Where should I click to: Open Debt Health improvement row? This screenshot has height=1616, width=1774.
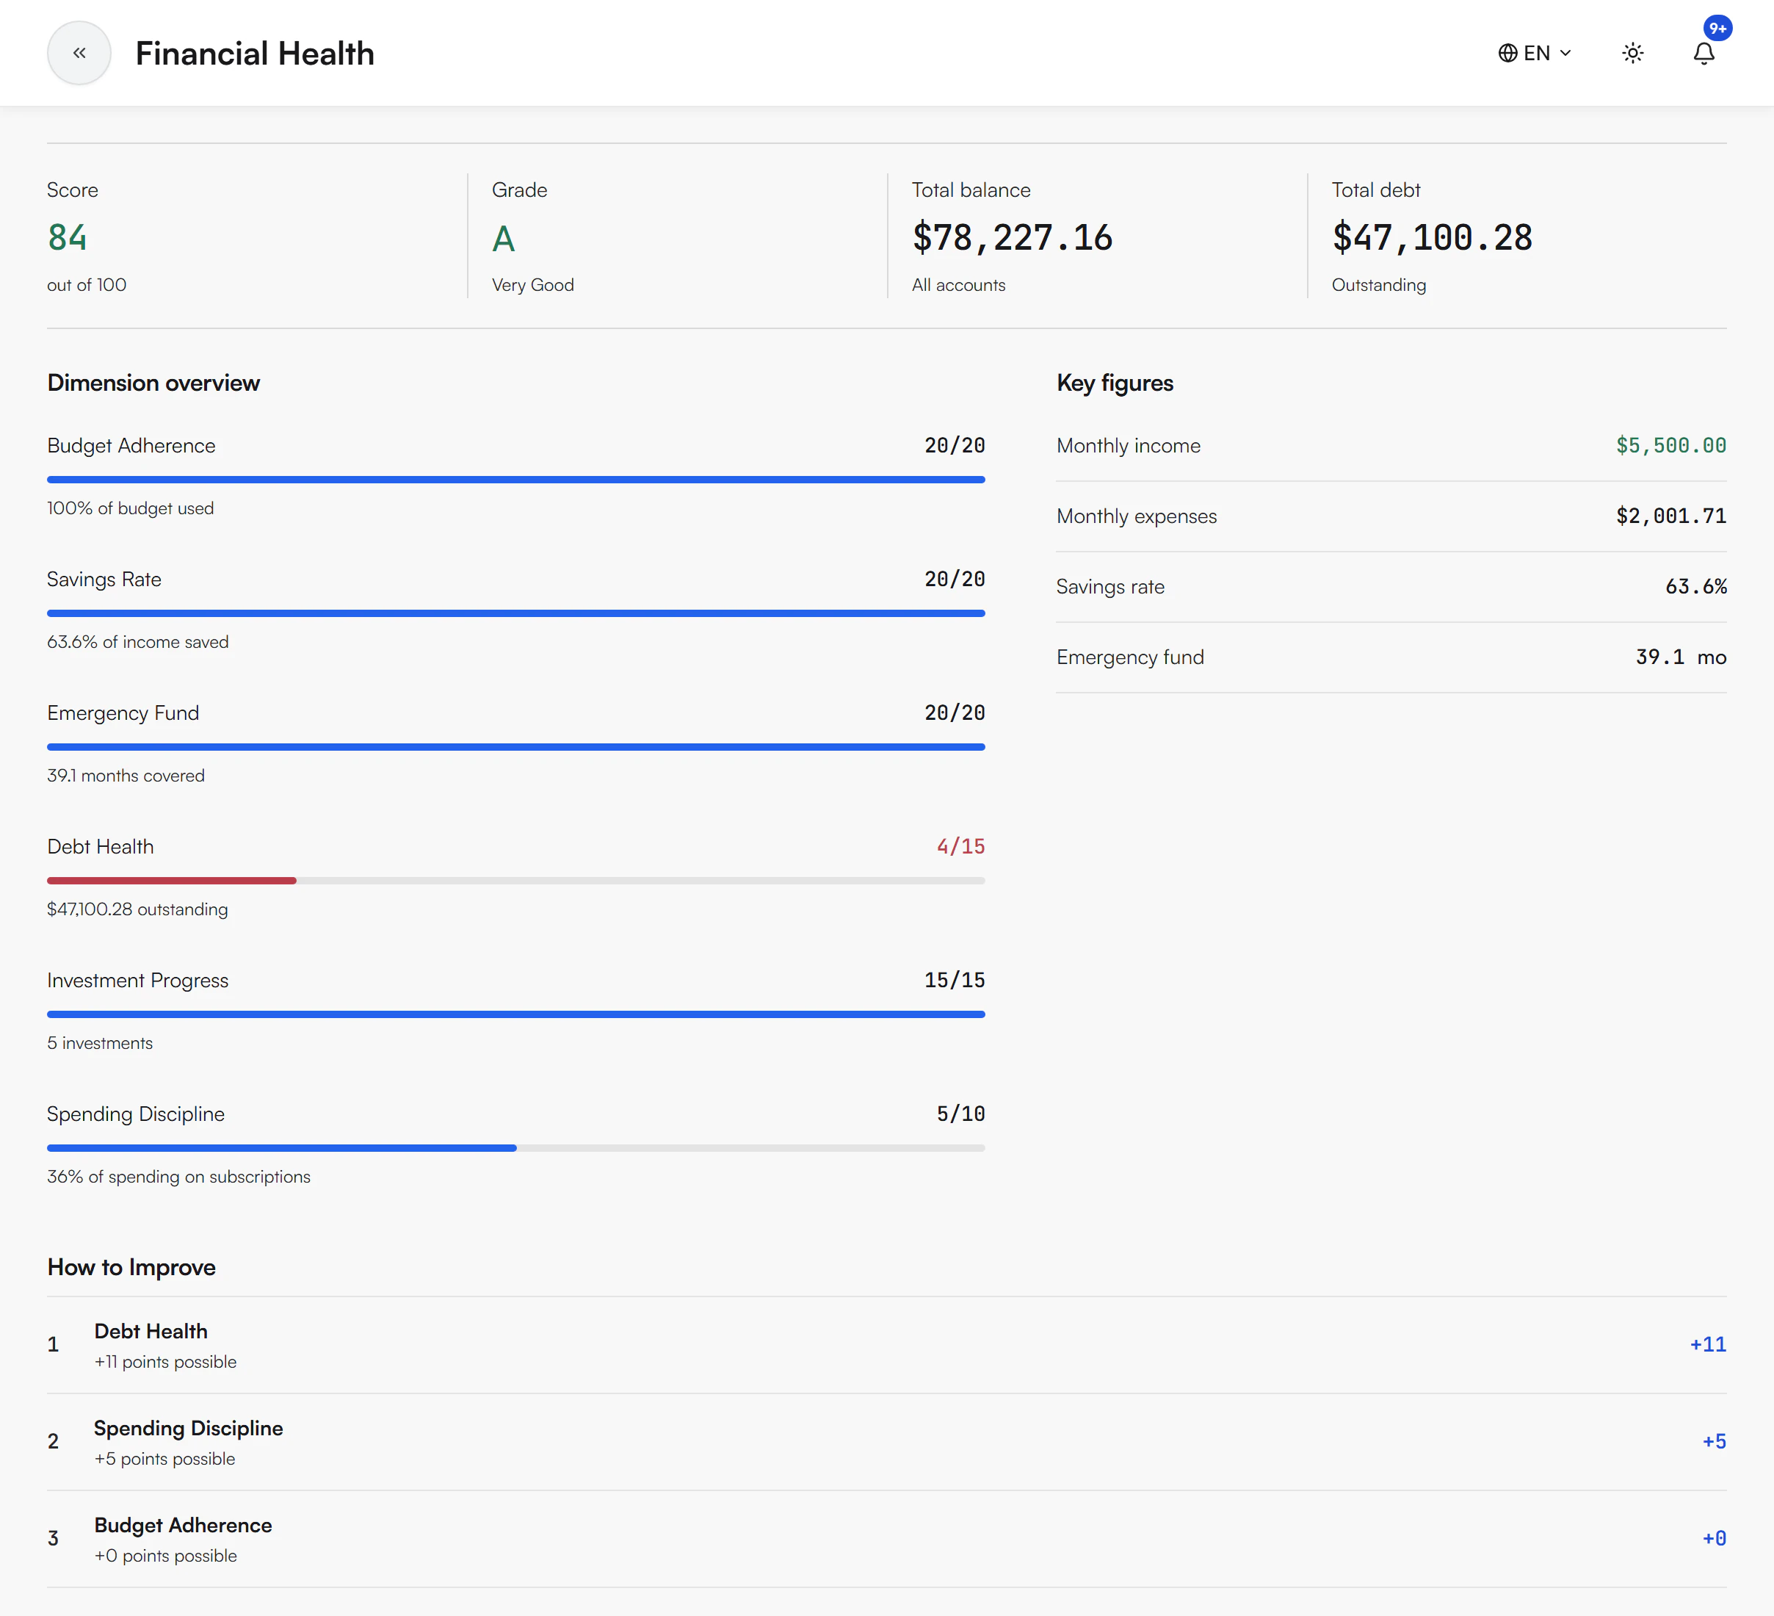(887, 1345)
